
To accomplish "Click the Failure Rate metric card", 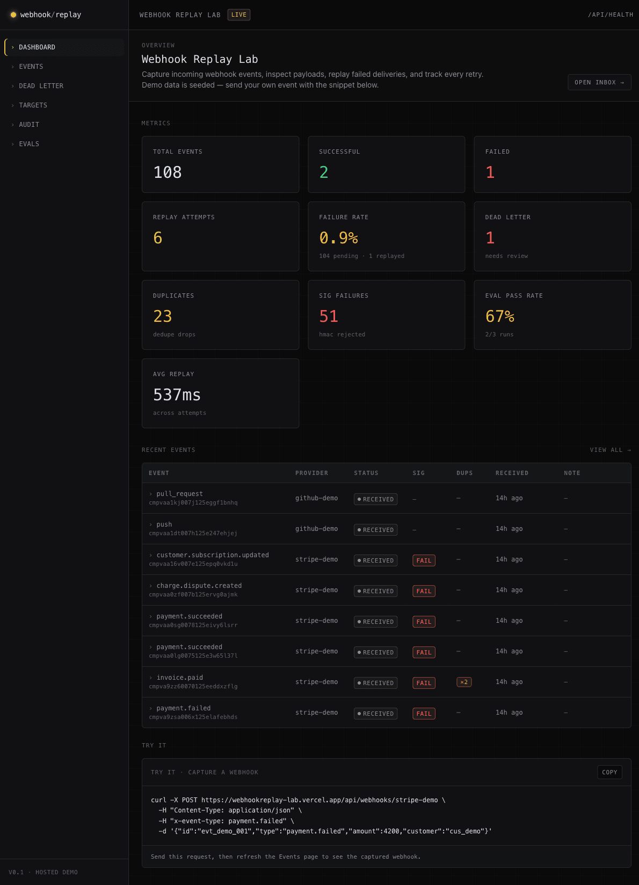I will (387, 236).
